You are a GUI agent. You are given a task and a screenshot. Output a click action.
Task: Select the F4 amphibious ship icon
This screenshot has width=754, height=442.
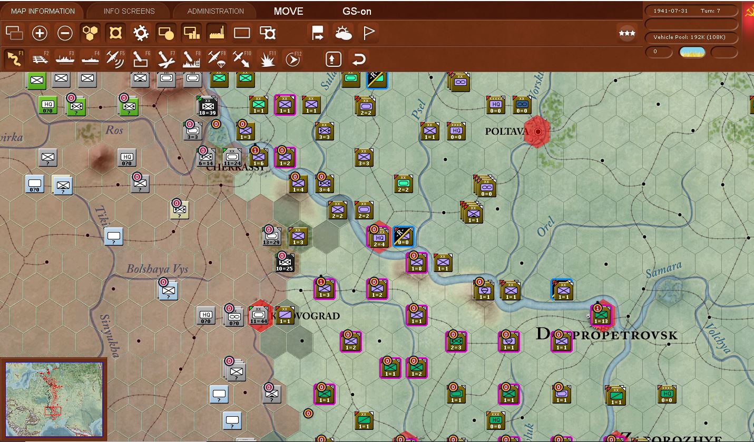coord(90,59)
